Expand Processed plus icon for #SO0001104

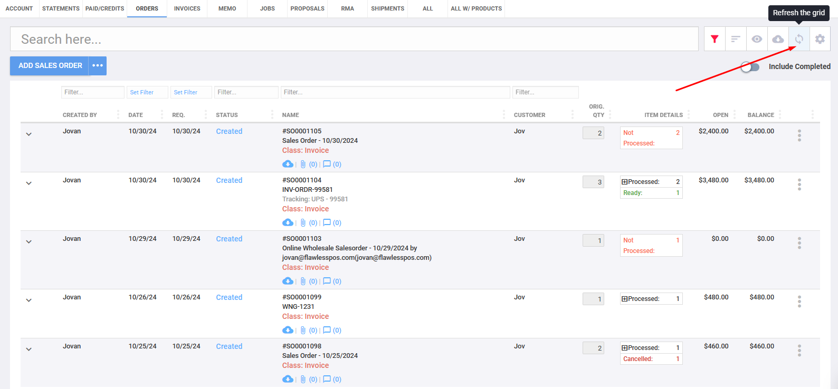[x=625, y=182]
